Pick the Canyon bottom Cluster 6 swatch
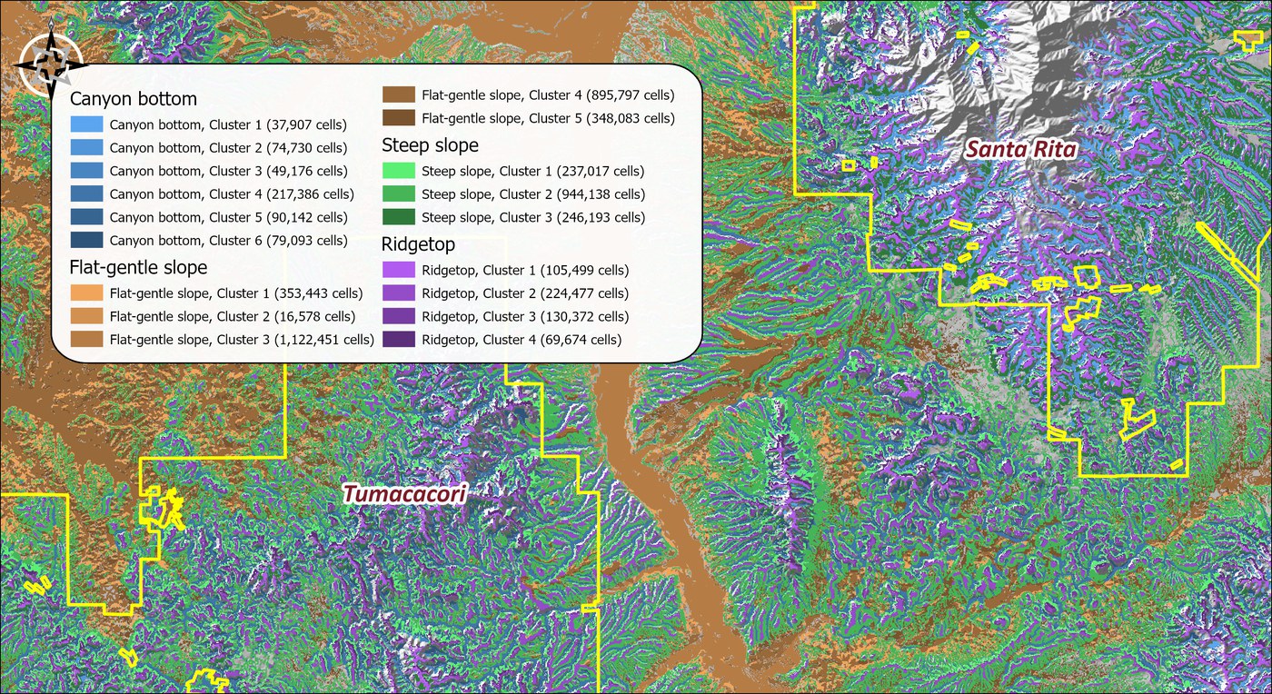Image resolution: width=1272 pixels, height=694 pixels. (x=85, y=240)
